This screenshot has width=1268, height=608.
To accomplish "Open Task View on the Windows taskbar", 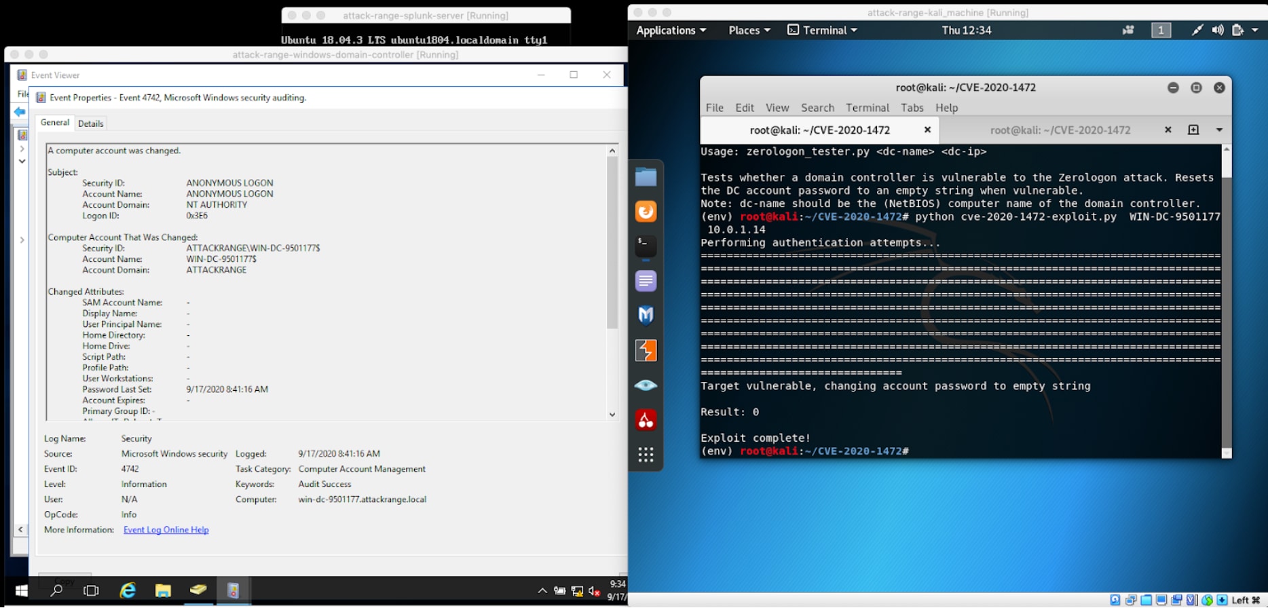I will tap(91, 590).
